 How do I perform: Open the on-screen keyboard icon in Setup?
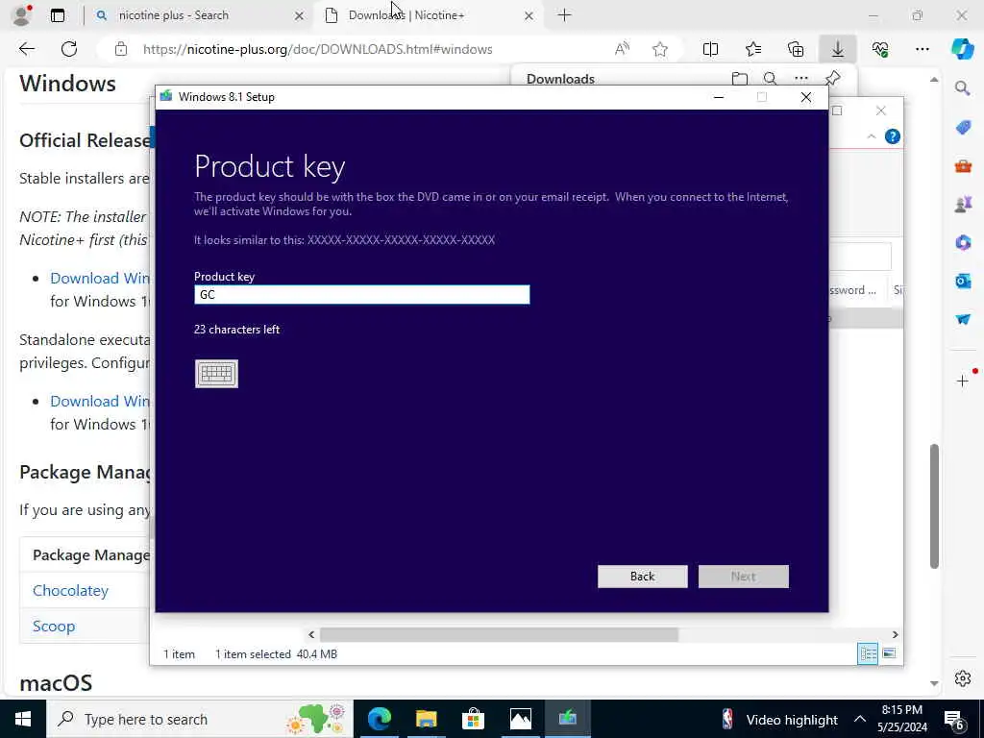(216, 374)
